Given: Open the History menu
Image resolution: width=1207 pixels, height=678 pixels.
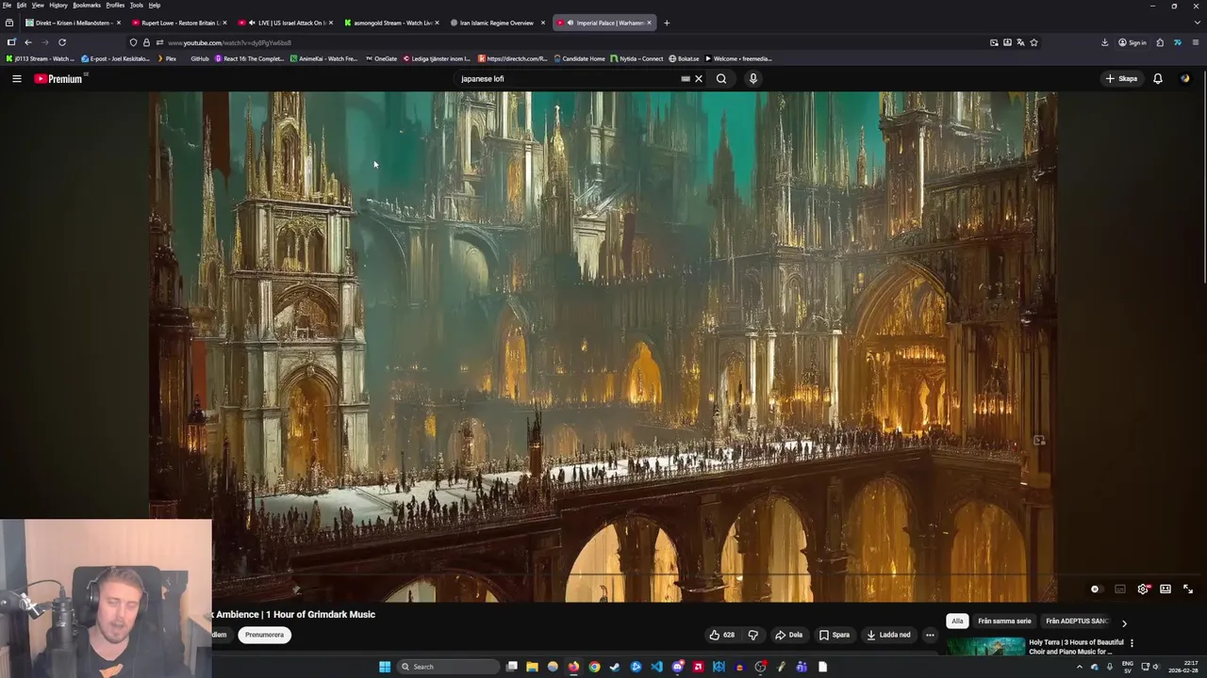Looking at the screenshot, I should [58, 5].
